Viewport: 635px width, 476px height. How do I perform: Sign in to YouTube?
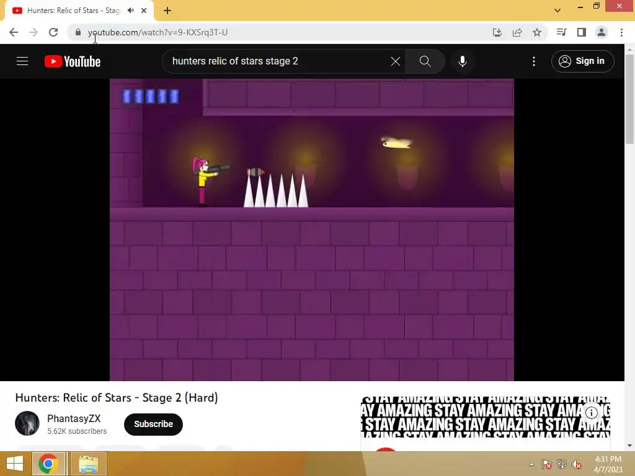click(x=583, y=61)
